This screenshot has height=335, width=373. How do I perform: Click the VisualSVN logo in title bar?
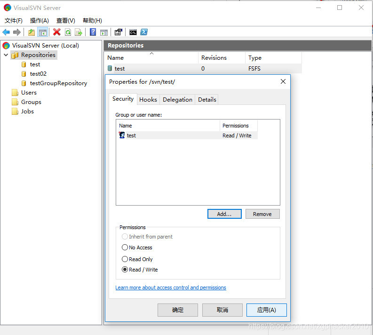(8, 8)
